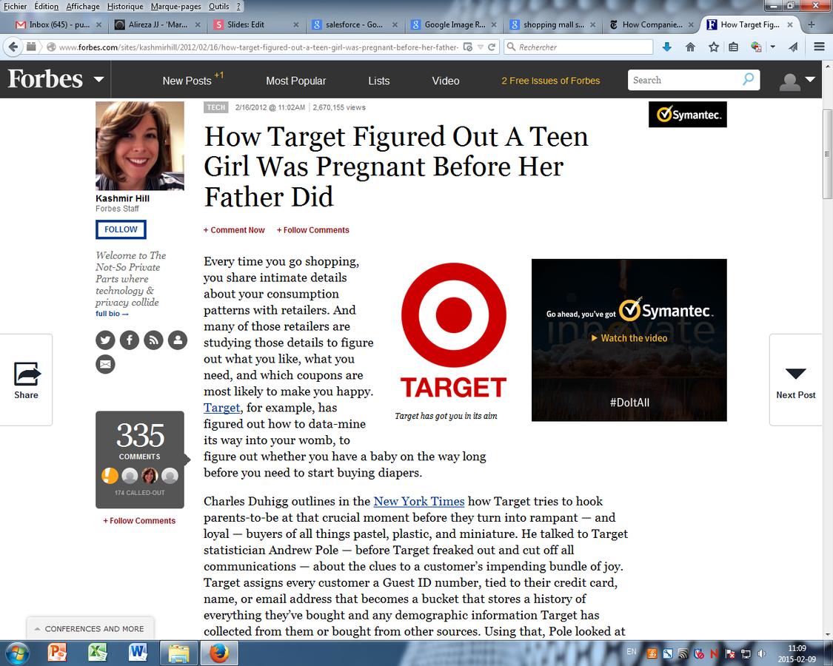Switch to the Slides: Edit tab

point(256,24)
